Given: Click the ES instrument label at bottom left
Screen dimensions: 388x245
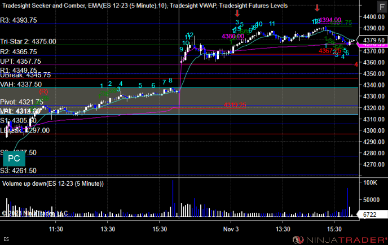Looking at the screenshot, I should click(6, 239).
